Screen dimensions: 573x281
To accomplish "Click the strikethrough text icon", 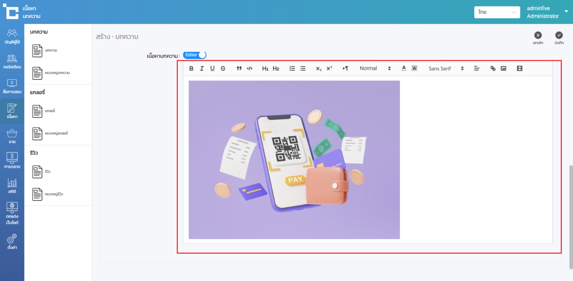I will (x=223, y=69).
